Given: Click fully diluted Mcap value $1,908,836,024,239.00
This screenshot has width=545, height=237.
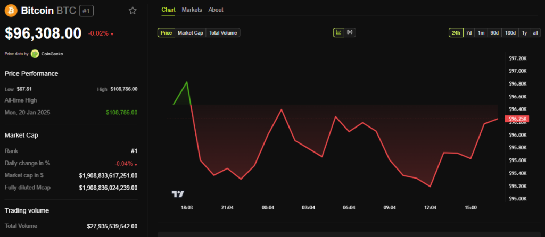Looking at the screenshot, I should click(108, 188).
